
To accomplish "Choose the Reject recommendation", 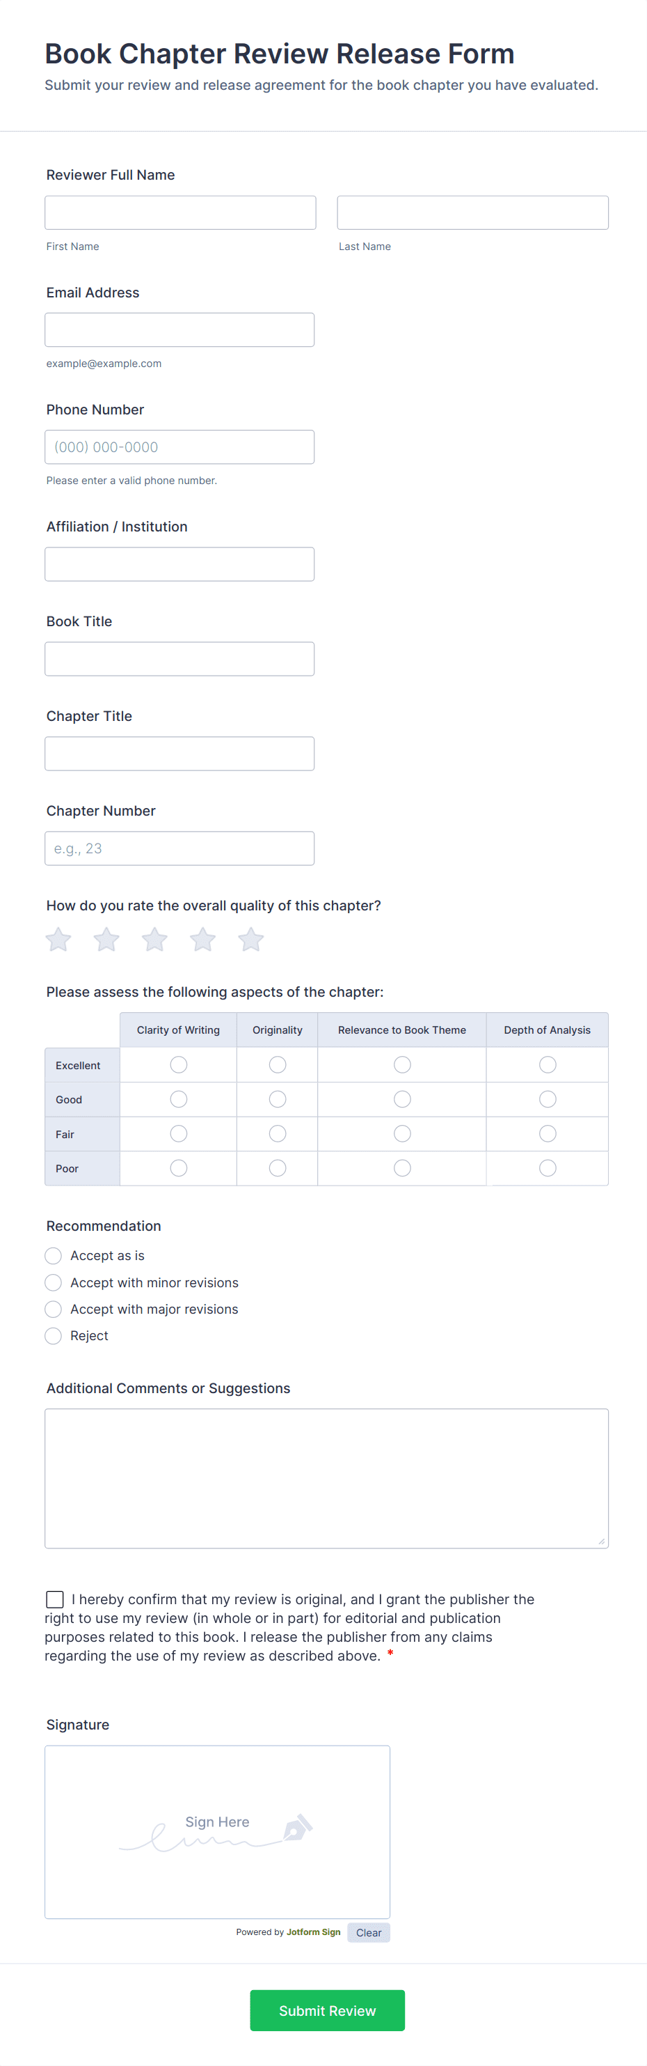I will click(54, 1335).
